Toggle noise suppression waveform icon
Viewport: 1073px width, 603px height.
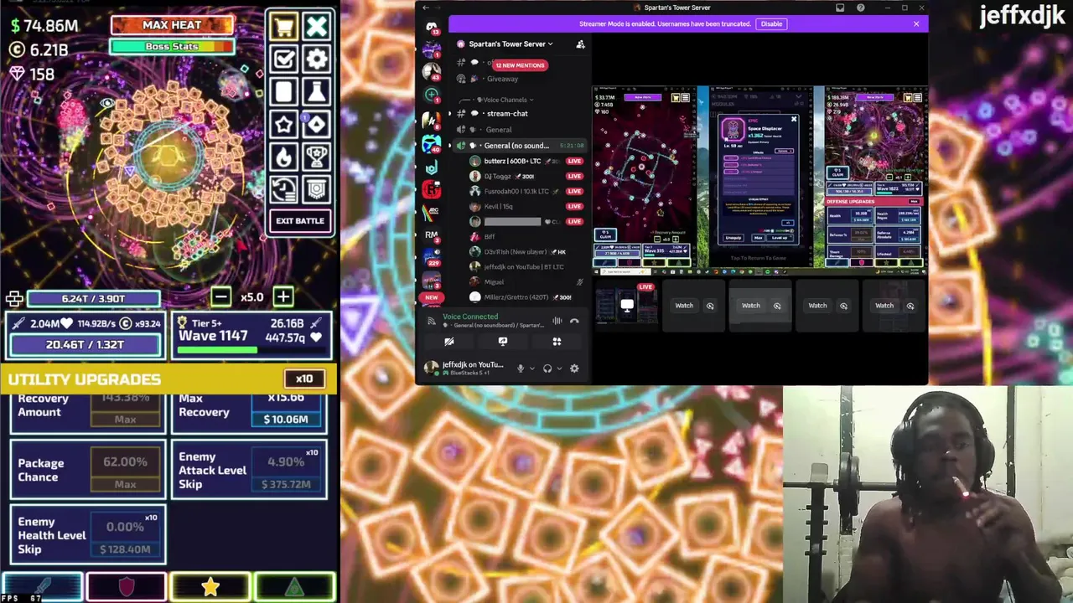[x=557, y=321]
